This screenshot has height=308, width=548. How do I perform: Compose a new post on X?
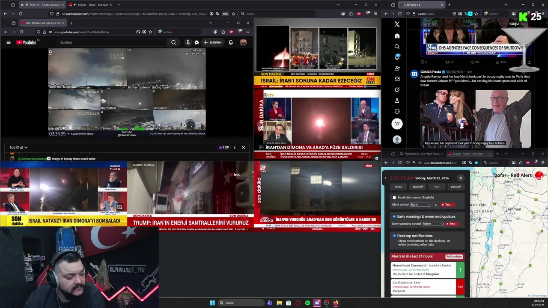397,124
